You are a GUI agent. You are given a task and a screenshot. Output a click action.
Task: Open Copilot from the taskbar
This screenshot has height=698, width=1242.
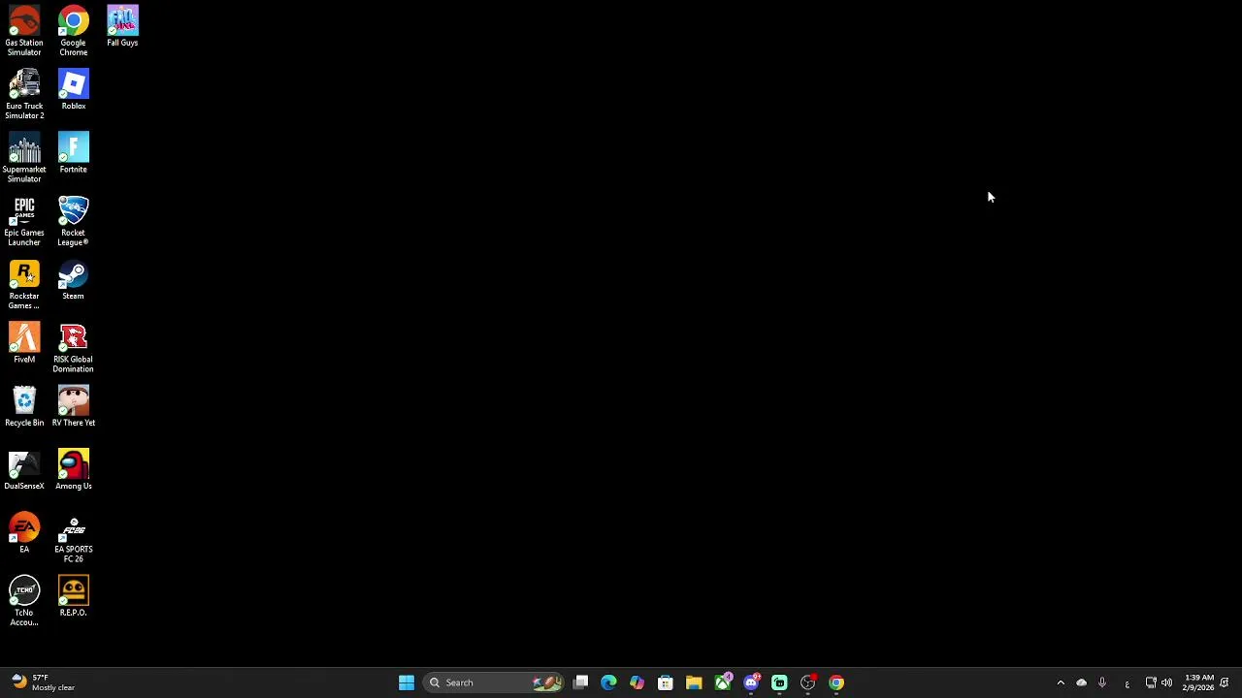point(637,682)
